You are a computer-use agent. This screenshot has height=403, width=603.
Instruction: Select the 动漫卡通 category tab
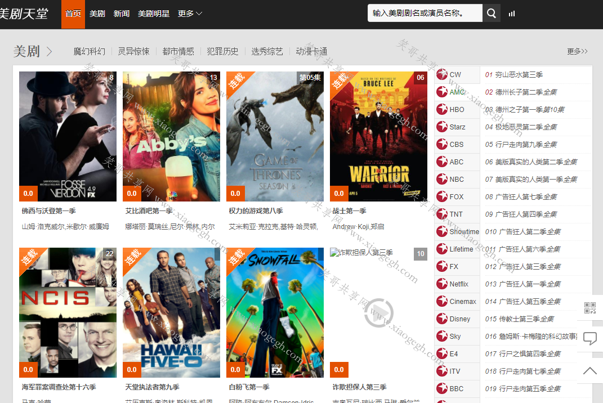point(311,51)
